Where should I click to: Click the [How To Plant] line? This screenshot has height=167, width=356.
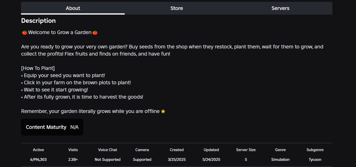coord(38,68)
